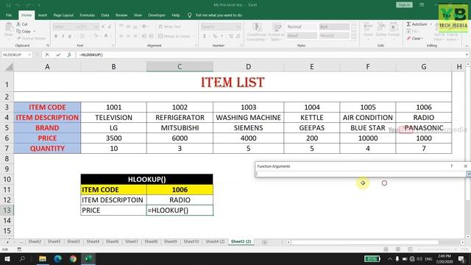Open the Copy dropdown arrow

[x=35, y=31]
